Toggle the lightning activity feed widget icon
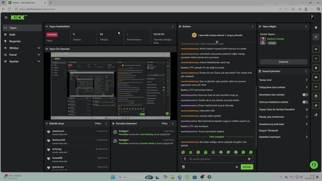This screenshot has width=322, height=181. pos(316,59)
